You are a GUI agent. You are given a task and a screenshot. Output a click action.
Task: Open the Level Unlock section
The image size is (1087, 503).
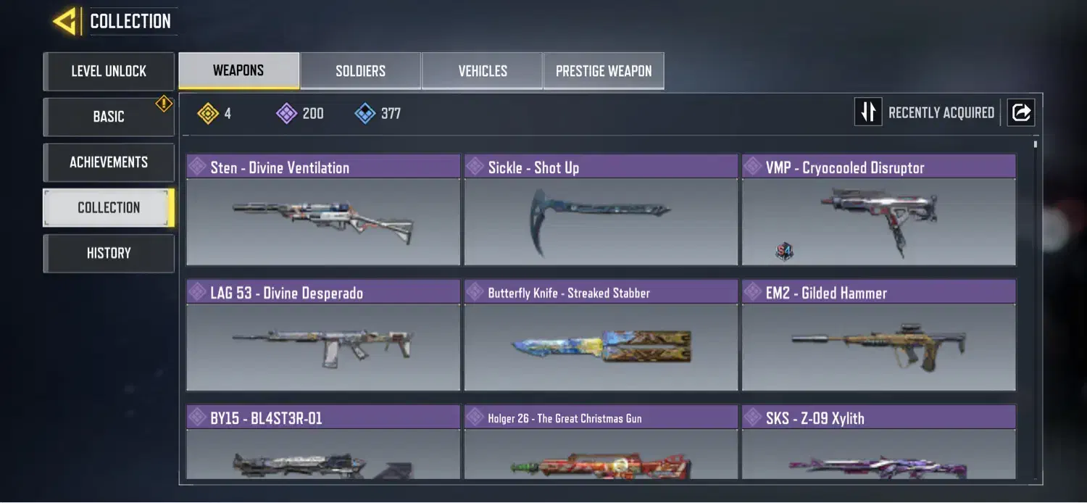tap(109, 71)
